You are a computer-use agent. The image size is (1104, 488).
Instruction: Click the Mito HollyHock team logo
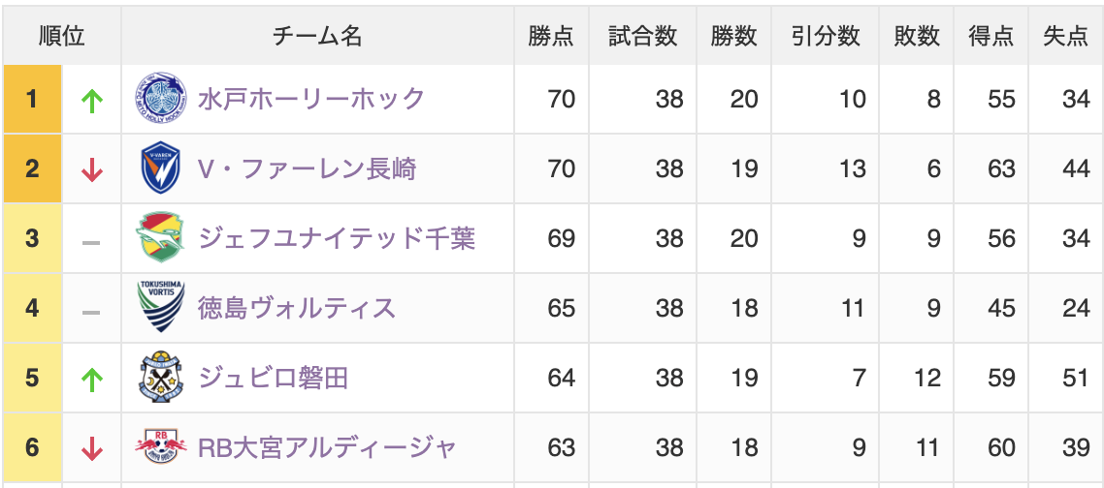[158, 98]
